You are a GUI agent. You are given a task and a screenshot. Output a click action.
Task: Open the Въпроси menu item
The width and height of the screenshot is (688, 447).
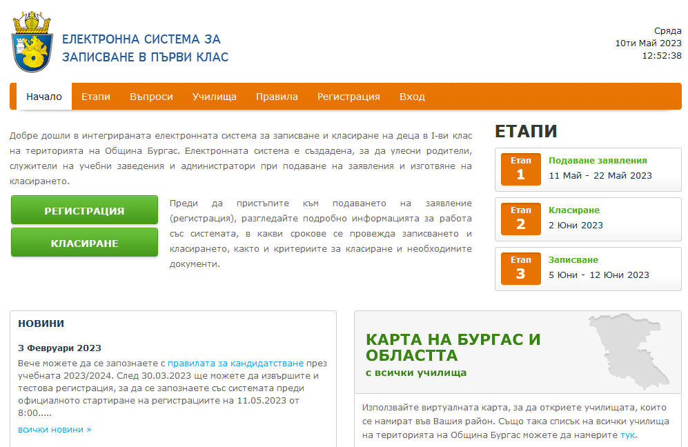coord(151,97)
